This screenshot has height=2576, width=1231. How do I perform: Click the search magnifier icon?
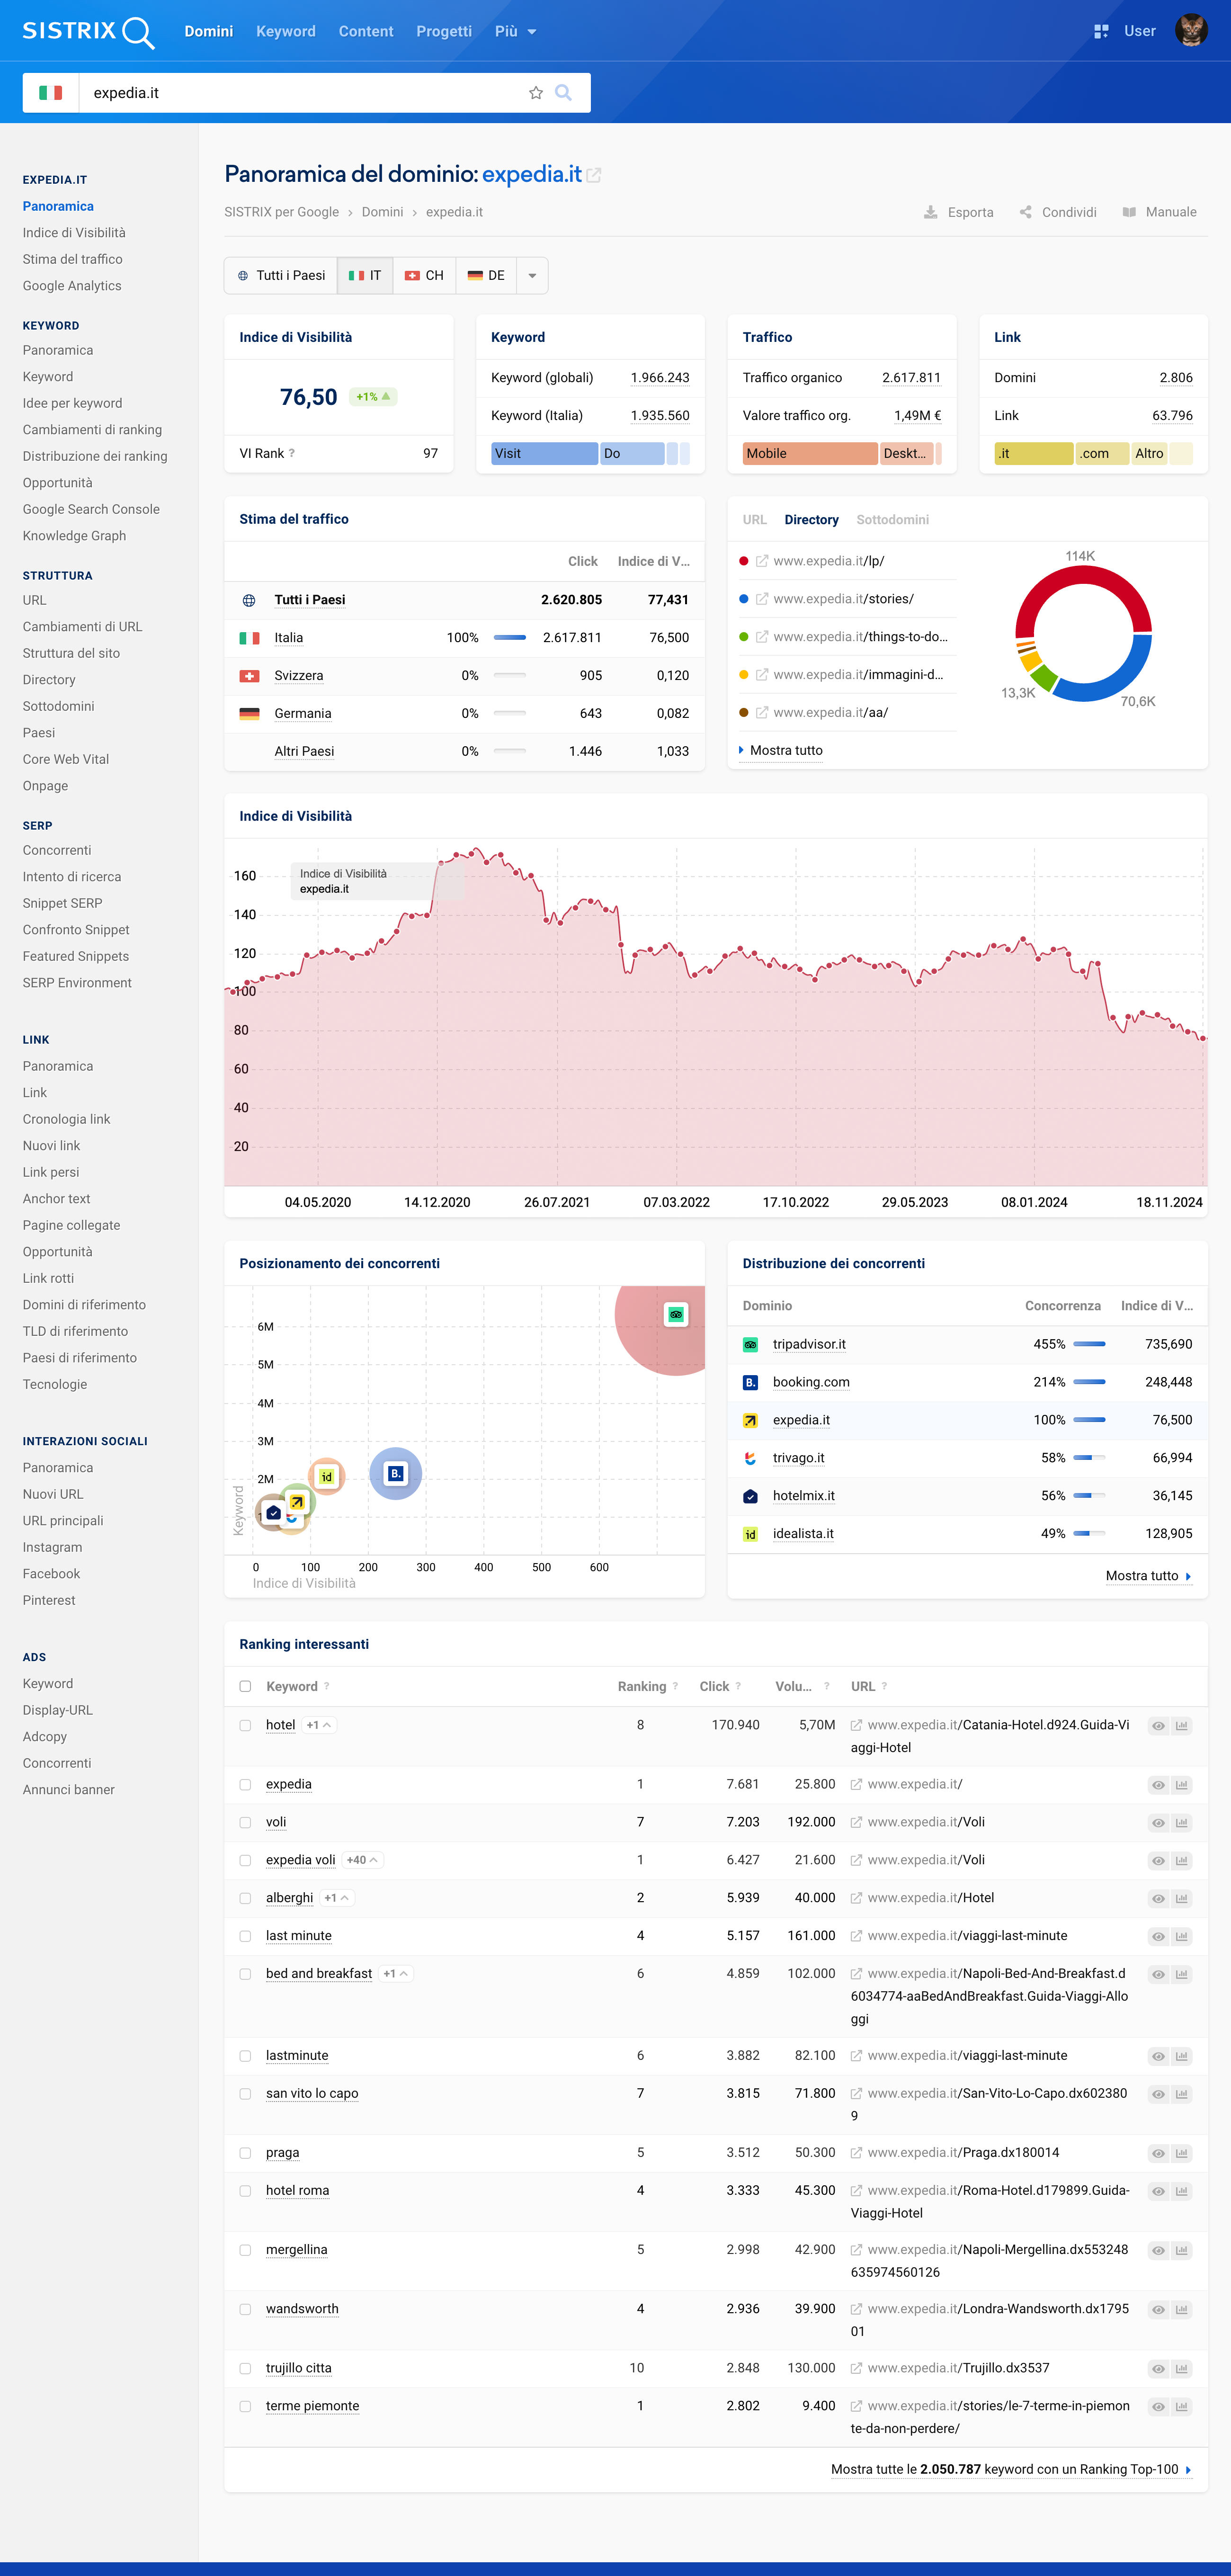coord(564,92)
